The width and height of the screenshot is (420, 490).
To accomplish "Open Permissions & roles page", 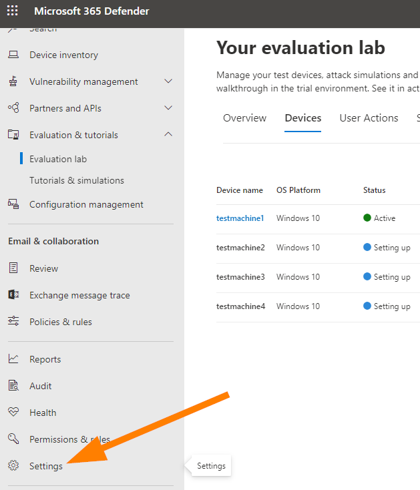I will [69, 439].
